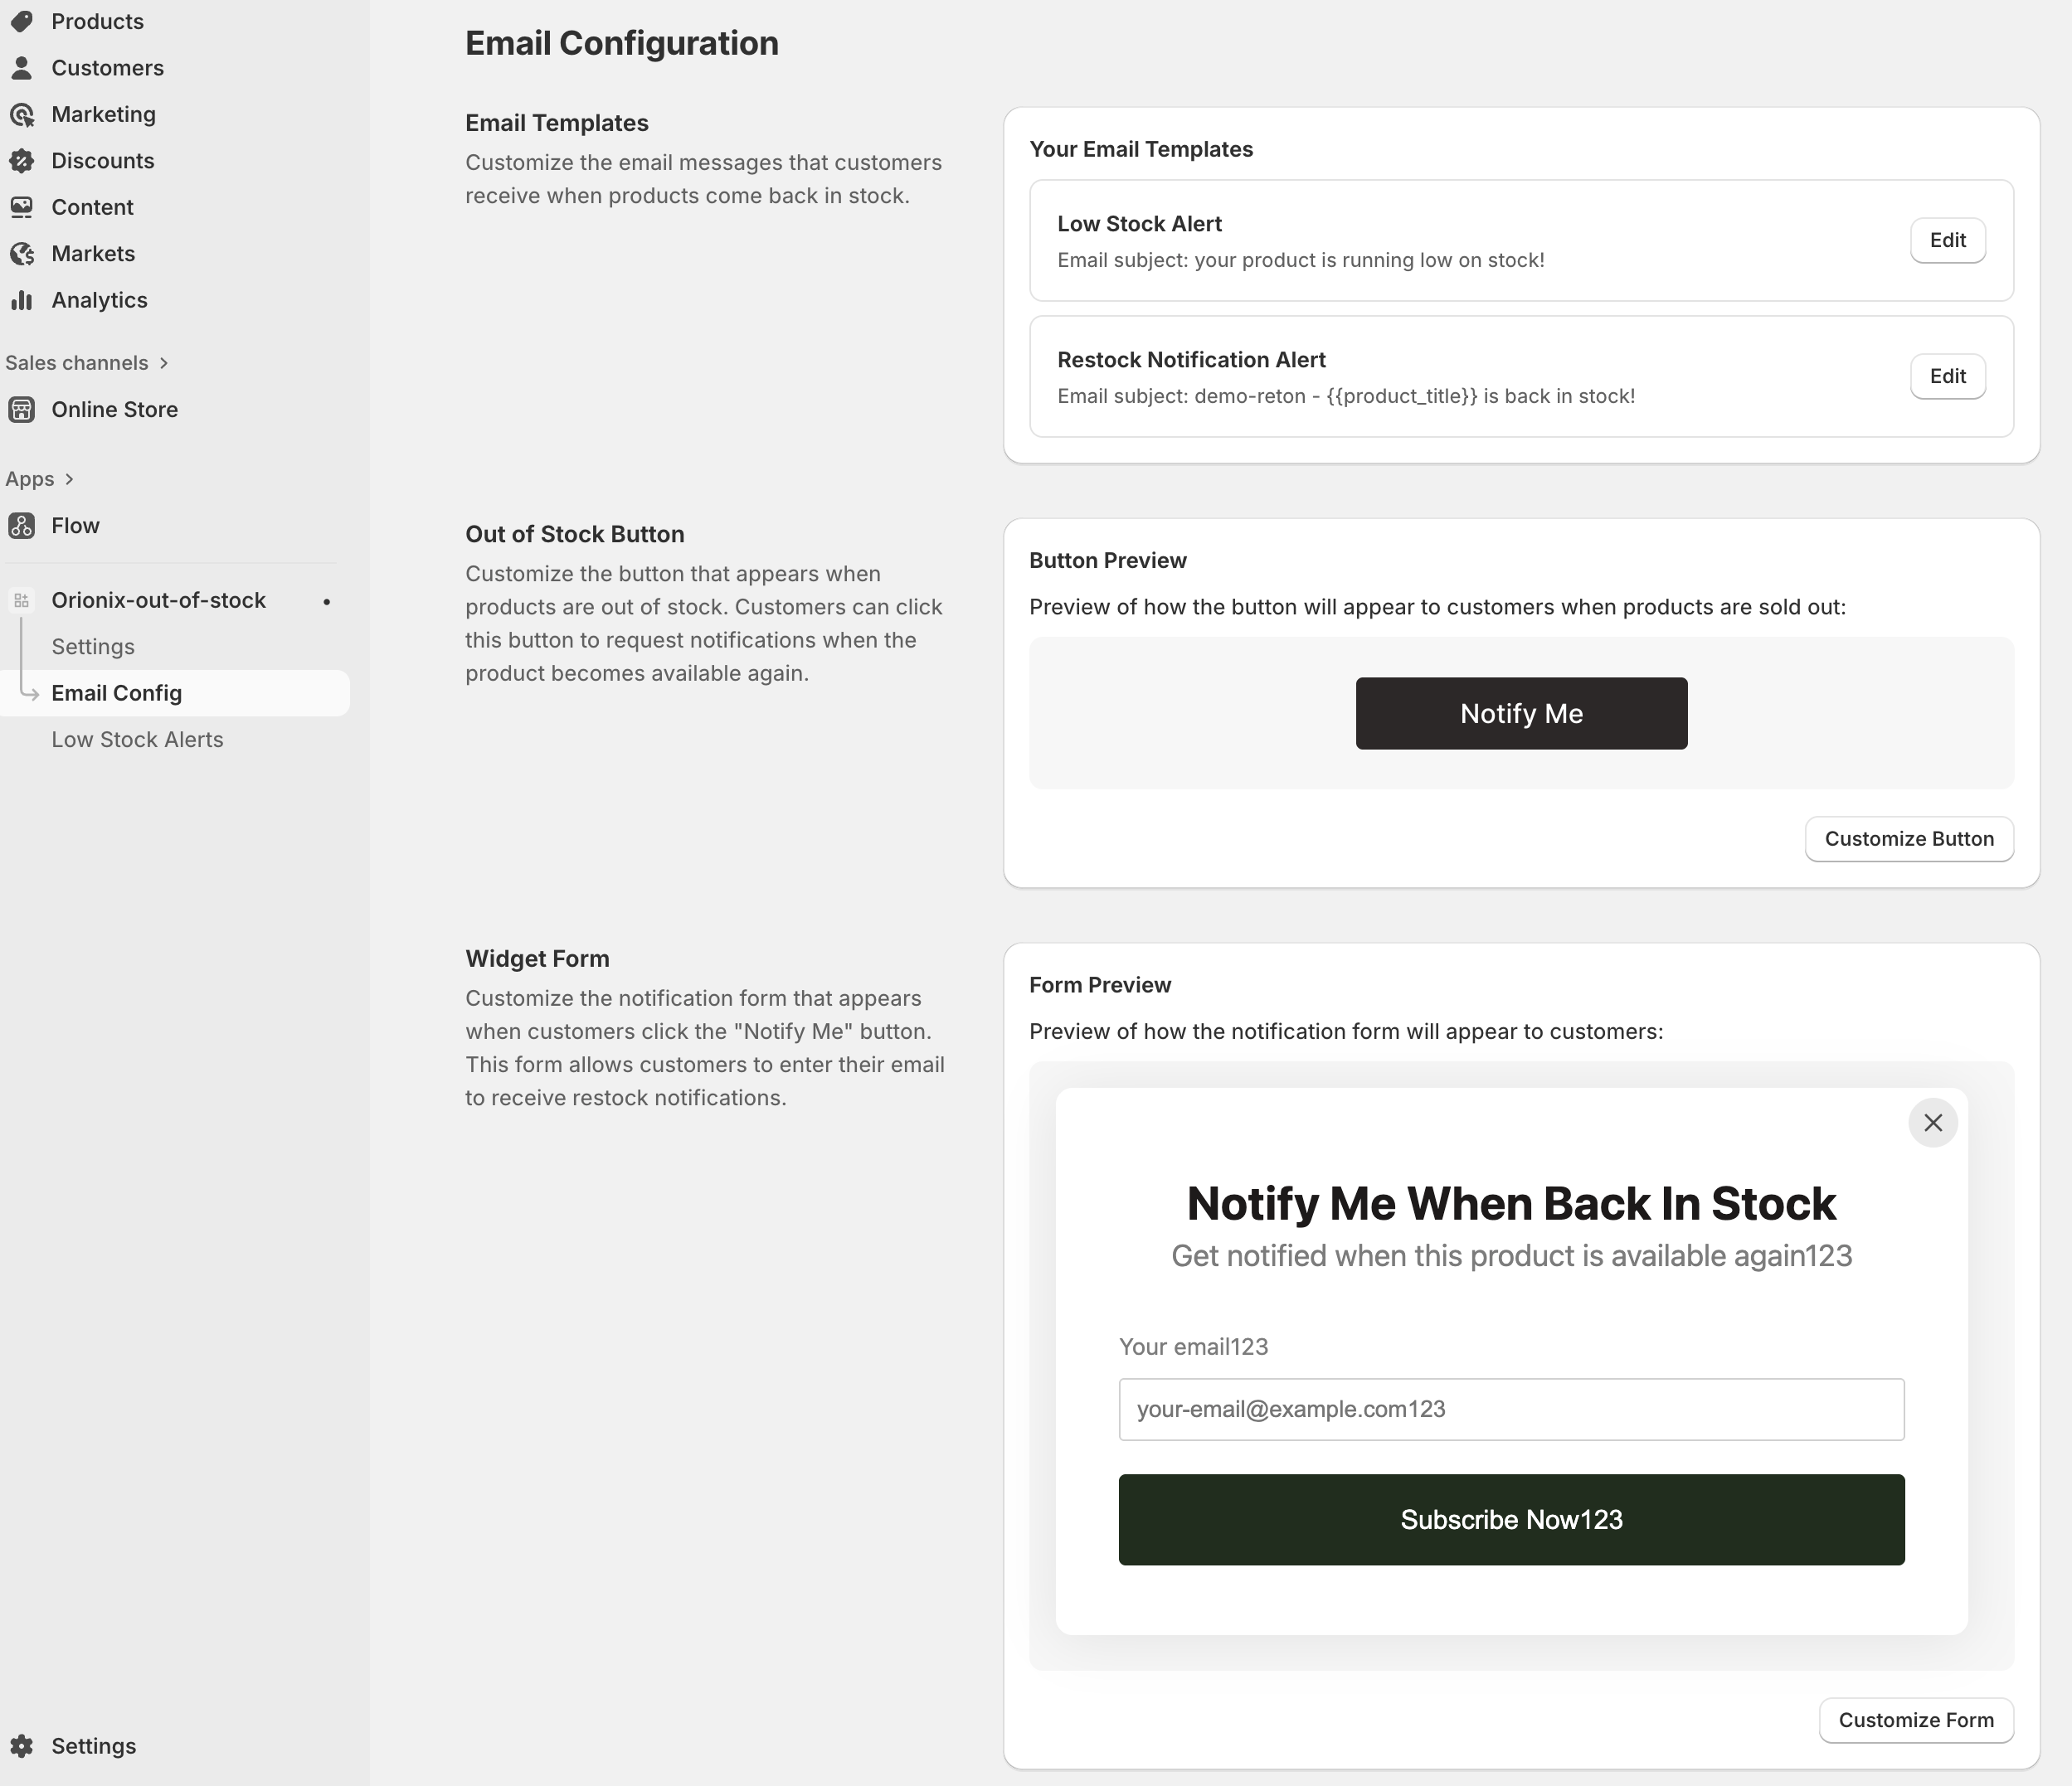Expand the Sales channels chevron

[164, 363]
